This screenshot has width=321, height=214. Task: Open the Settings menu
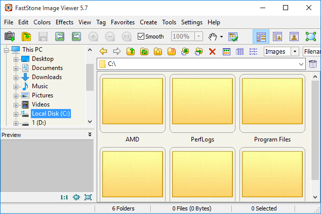coord(192,22)
